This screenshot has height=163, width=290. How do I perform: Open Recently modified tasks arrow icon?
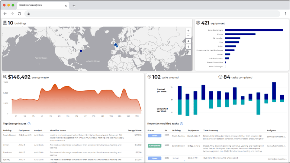tap(182, 124)
